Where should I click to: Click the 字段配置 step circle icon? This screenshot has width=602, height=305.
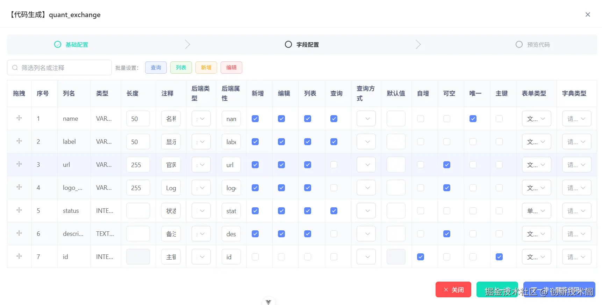click(288, 44)
